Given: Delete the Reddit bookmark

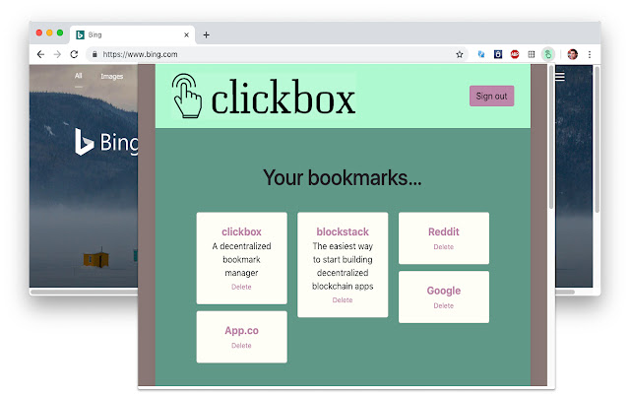Looking at the screenshot, I should [444, 247].
